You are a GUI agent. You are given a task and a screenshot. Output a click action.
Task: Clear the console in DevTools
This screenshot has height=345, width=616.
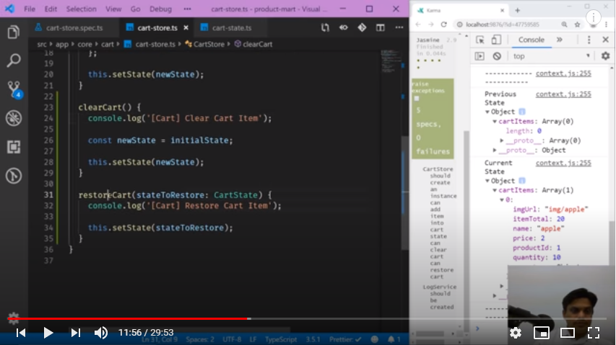[497, 56]
